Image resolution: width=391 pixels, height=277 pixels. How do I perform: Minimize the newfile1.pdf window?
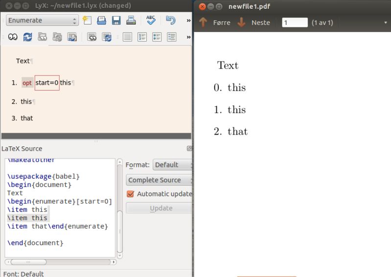(x=211, y=6)
